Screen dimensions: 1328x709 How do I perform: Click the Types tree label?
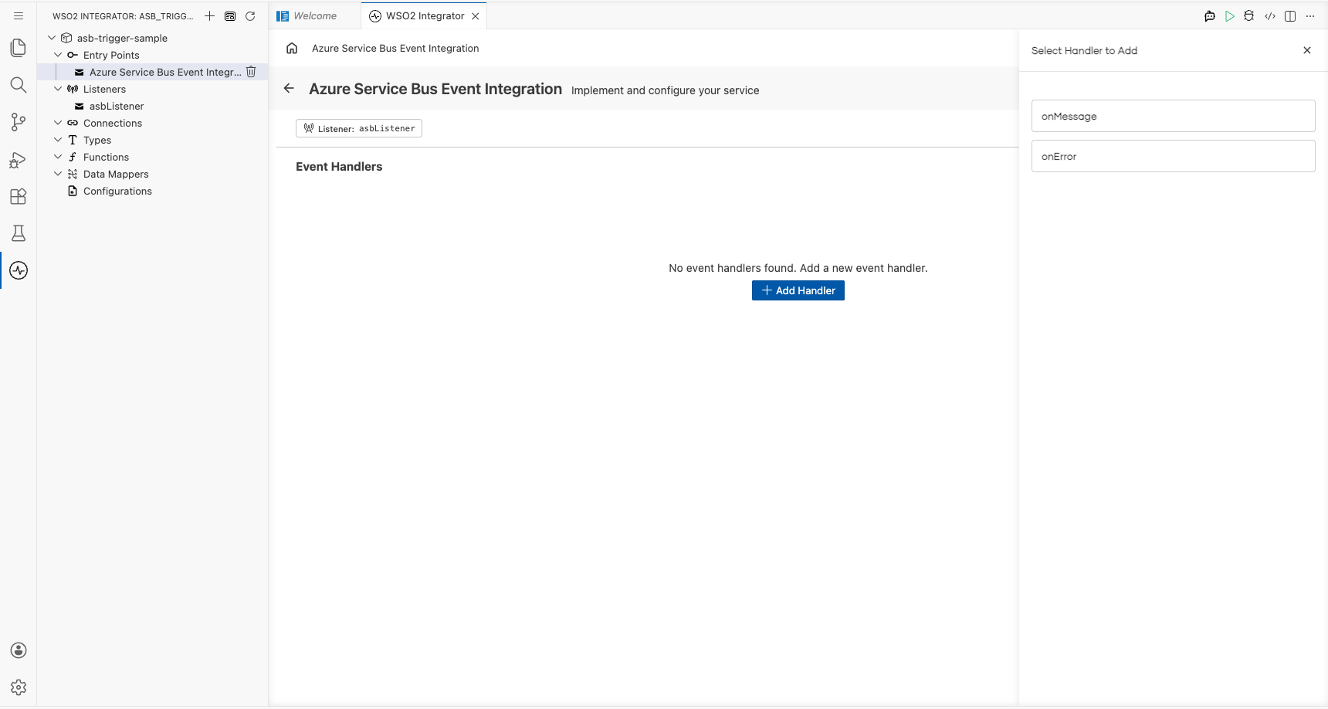click(97, 140)
